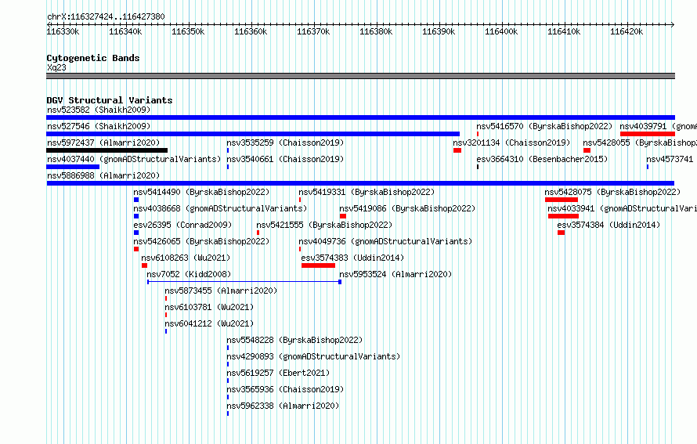Select nsv6041212 (Wu2021) label
This screenshot has height=444, width=697.
pos(209,323)
